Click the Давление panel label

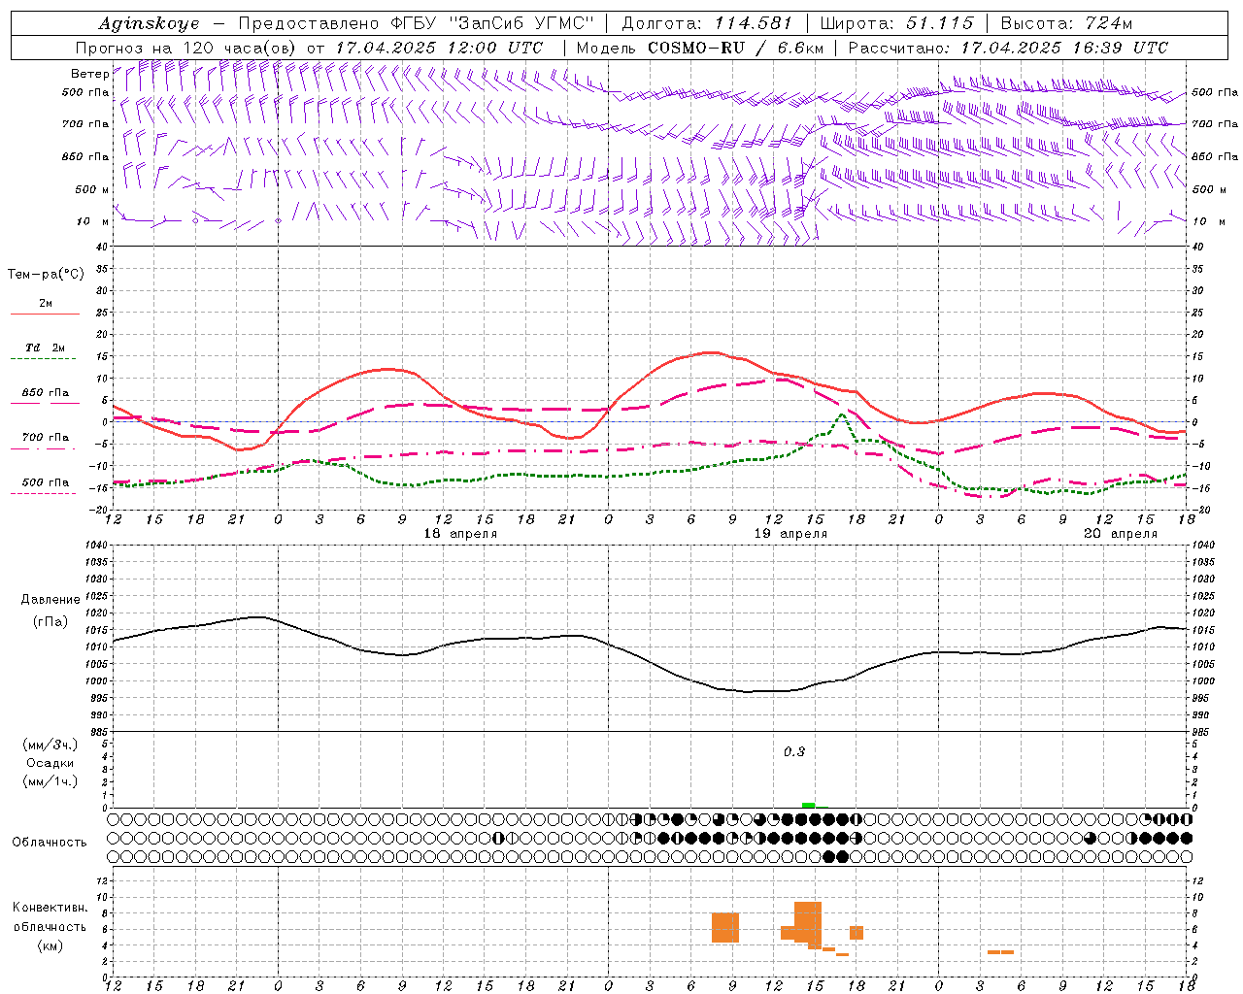coord(50,599)
